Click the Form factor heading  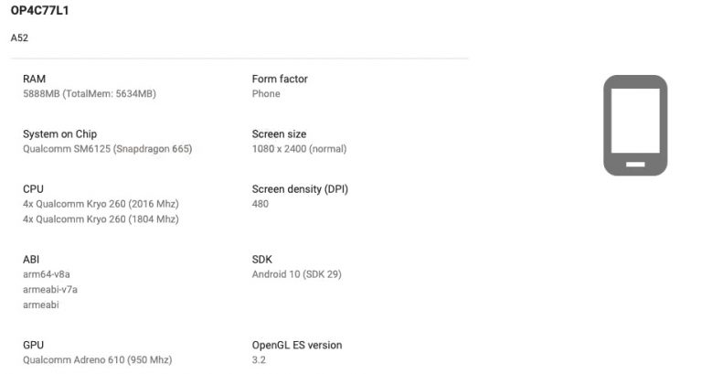coord(280,80)
